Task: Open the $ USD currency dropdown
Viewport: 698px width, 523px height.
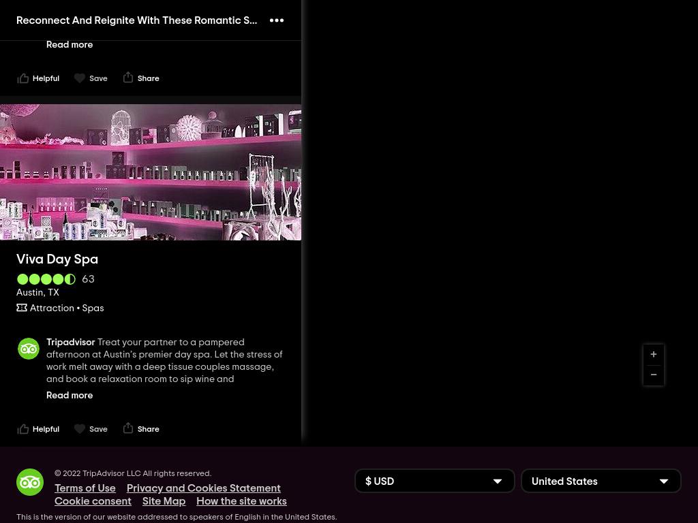Action: click(434, 481)
